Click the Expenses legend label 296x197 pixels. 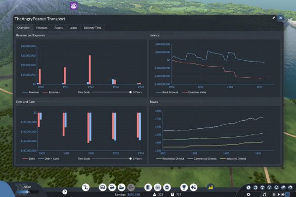point(54,92)
